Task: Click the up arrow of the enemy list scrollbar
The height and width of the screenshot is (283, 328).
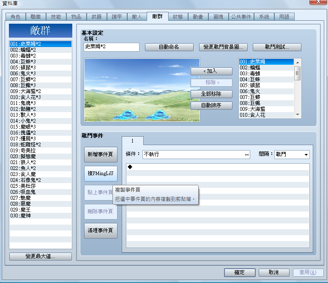Action: pyautogui.click(x=298, y=62)
